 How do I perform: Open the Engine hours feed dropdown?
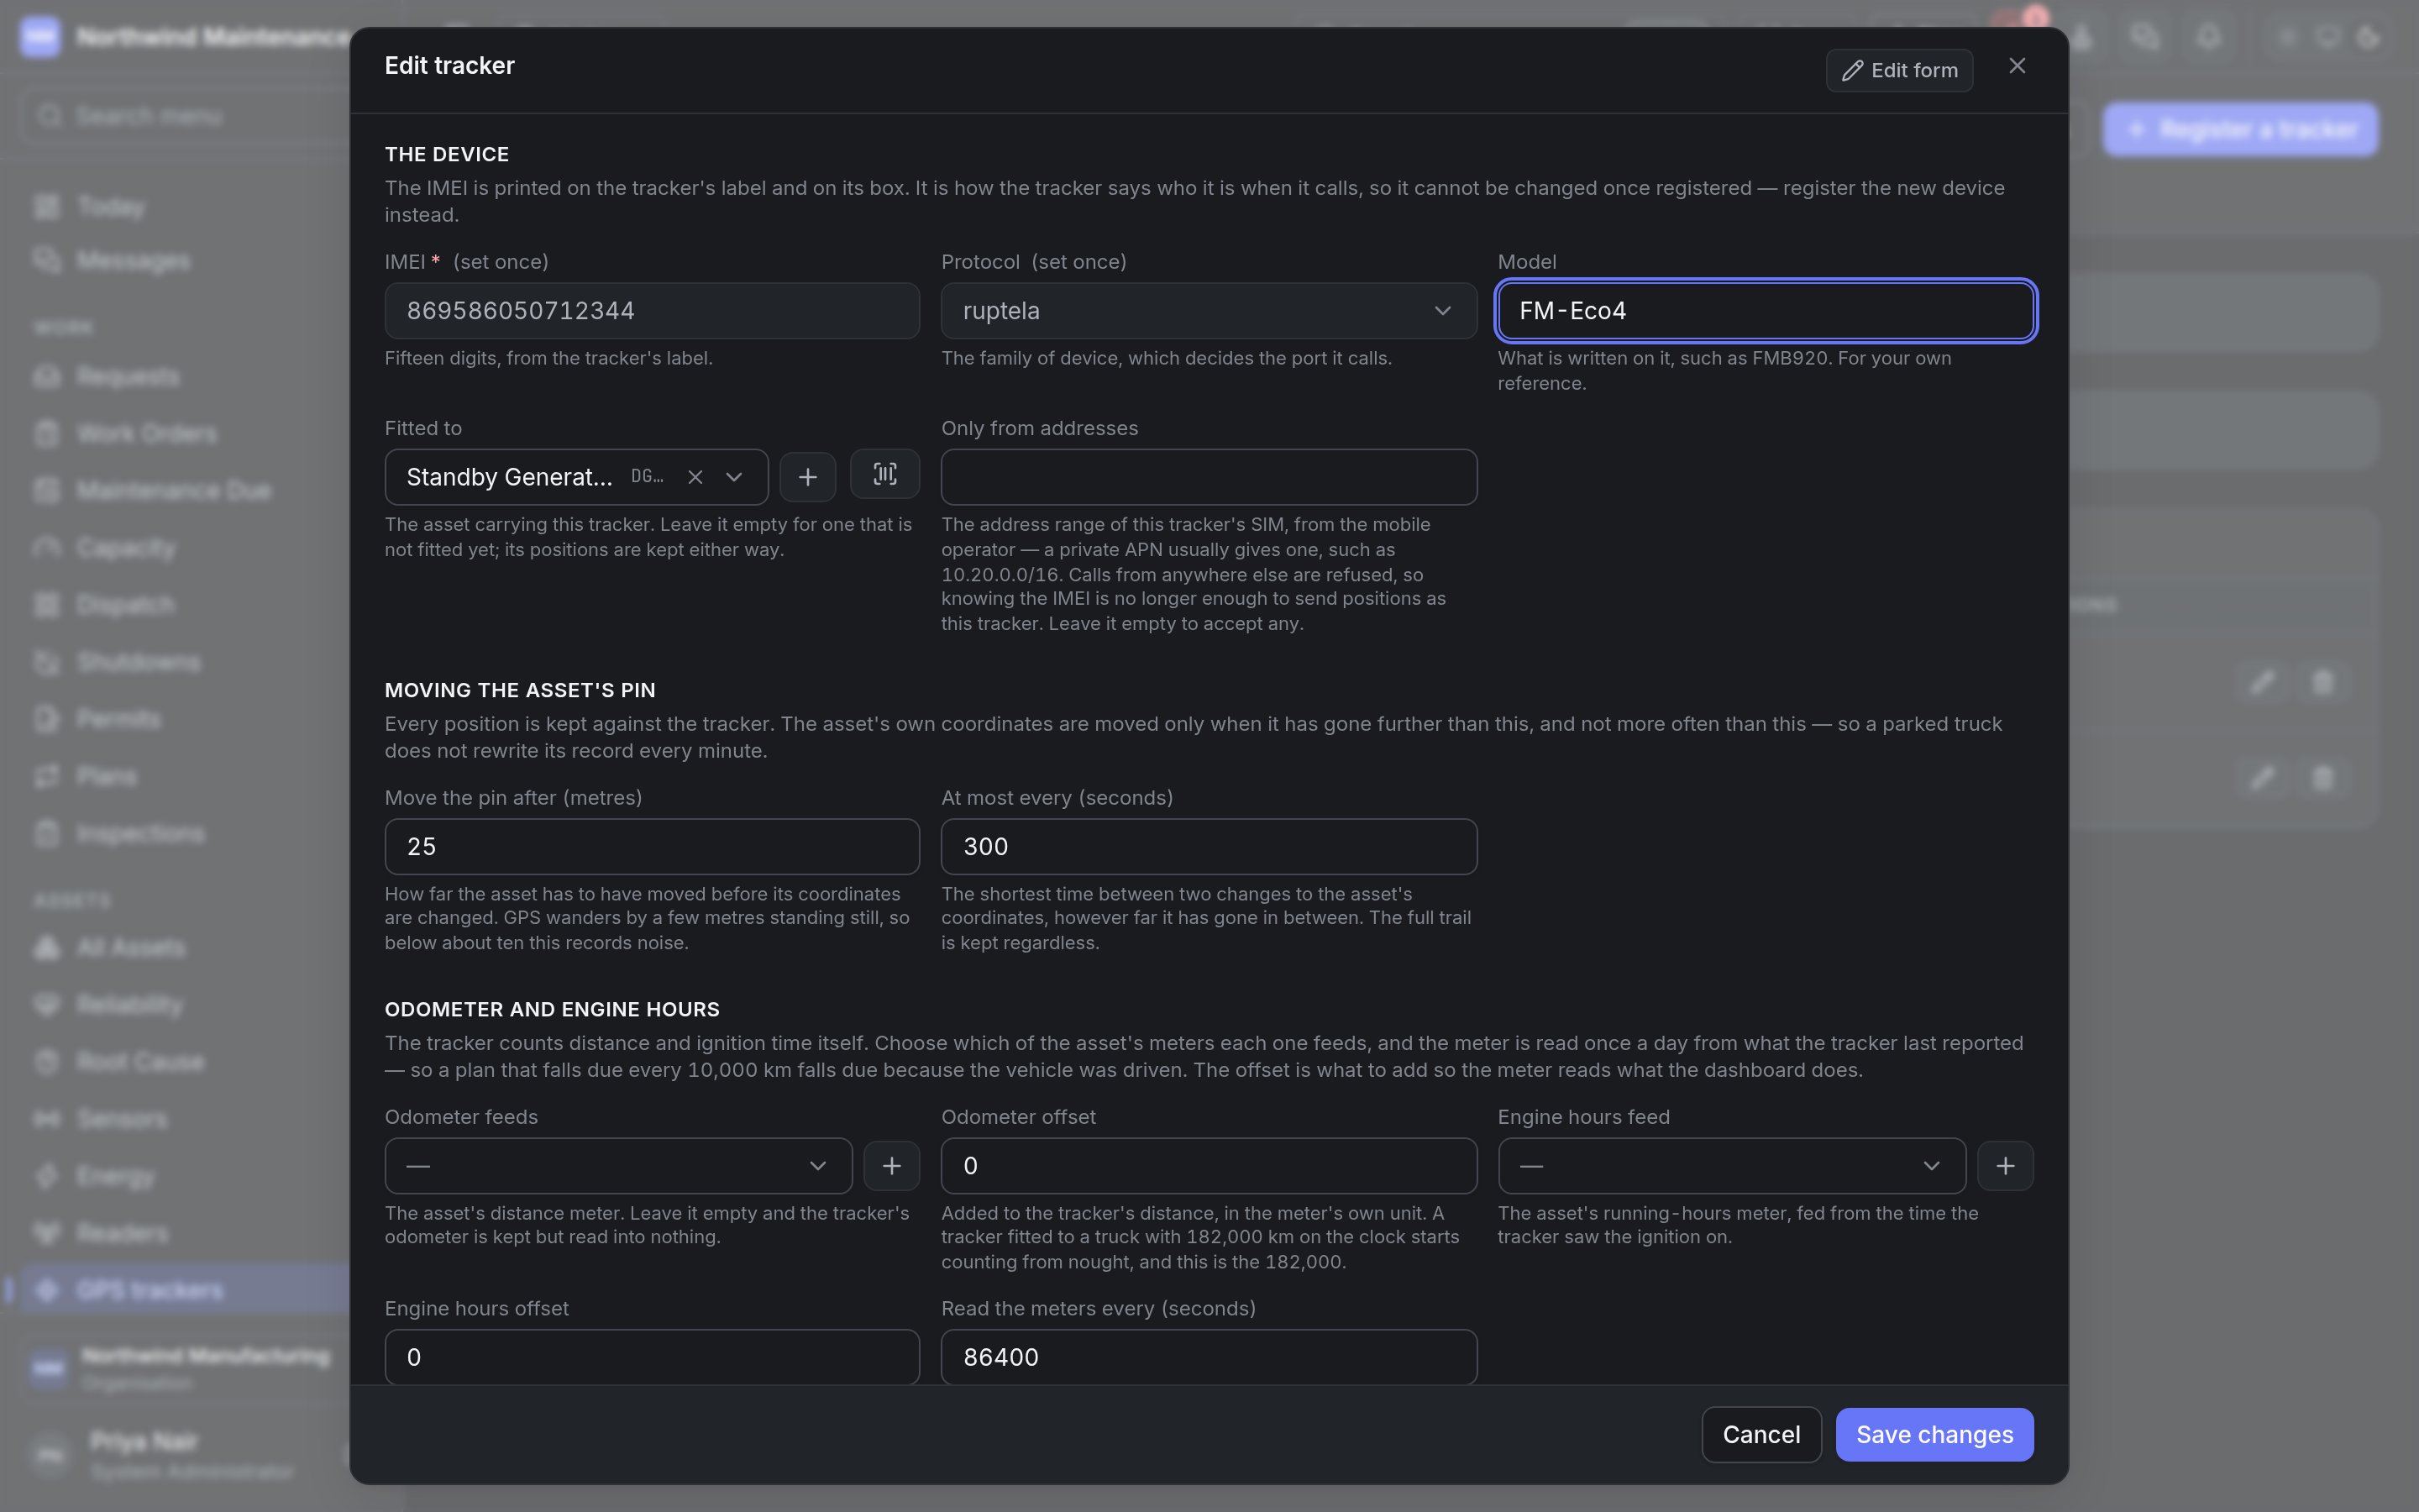1731,1166
